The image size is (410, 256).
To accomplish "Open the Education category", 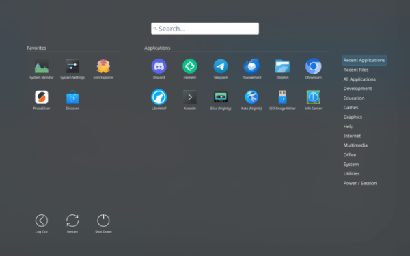I will 354,98.
